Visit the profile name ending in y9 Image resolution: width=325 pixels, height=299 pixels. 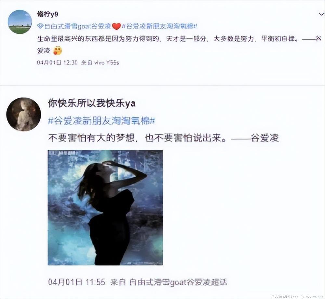coord(47,14)
